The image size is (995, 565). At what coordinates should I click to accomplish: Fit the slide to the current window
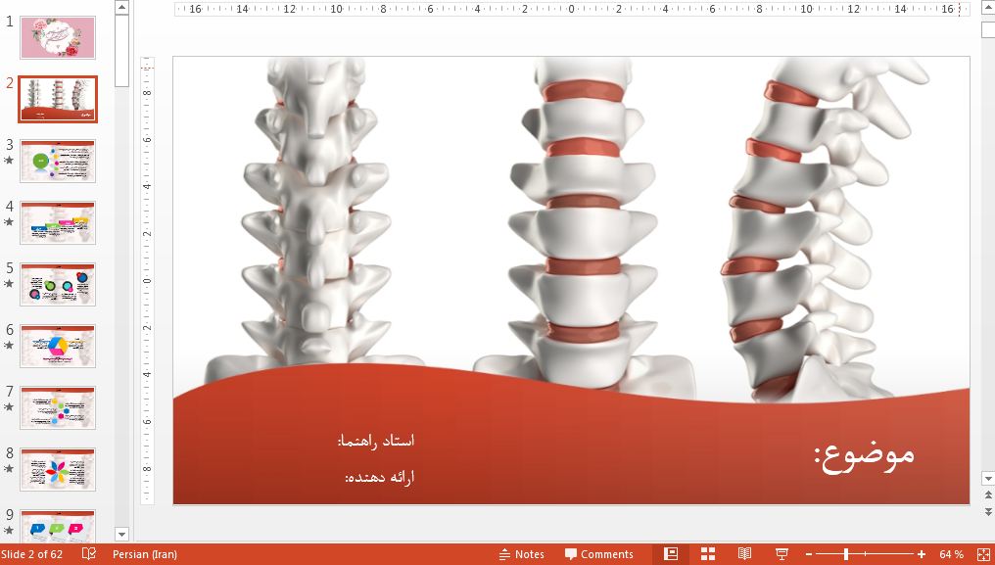point(983,553)
